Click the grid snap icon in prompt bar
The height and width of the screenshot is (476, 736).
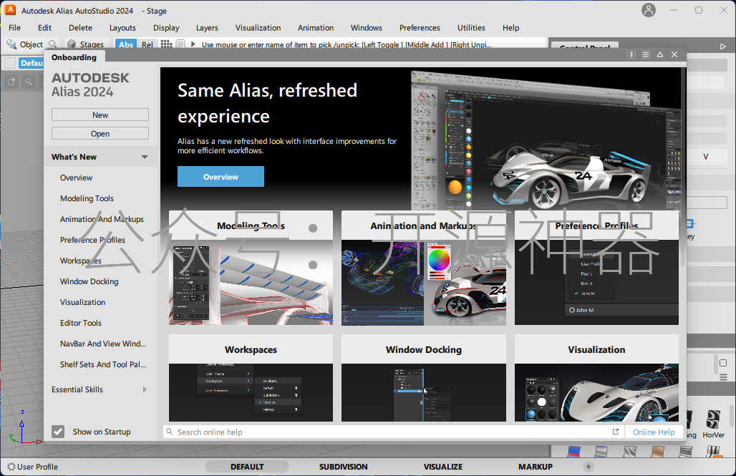tap(167, 44)
